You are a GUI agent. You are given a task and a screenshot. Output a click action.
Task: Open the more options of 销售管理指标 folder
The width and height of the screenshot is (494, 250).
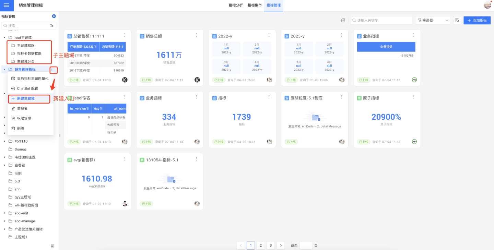tap(52, 70)
